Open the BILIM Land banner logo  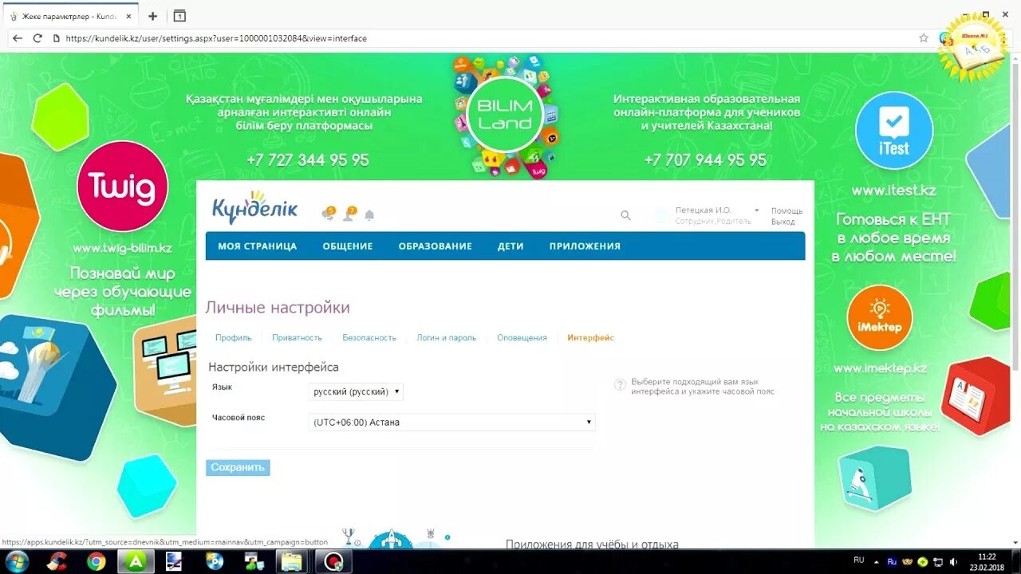(x=504, y=114)
